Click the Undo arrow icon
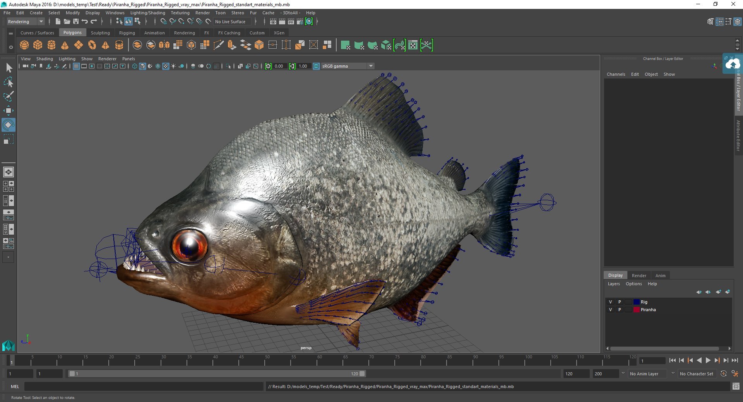 85,22
